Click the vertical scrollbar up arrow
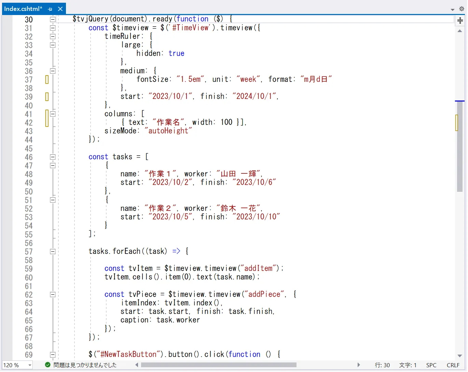468x372 pixels. 460,31
